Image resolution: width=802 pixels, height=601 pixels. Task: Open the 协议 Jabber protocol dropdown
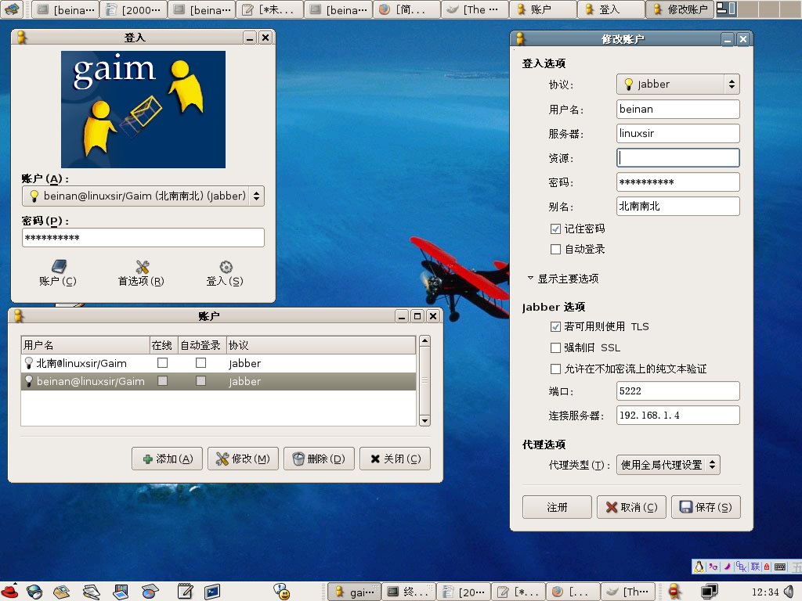pyautogui.click(x=677, y=85)
